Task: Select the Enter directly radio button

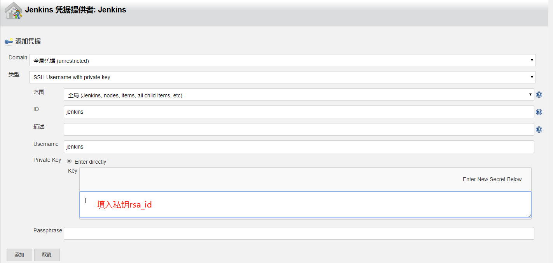Action: (x=69, y=161)
